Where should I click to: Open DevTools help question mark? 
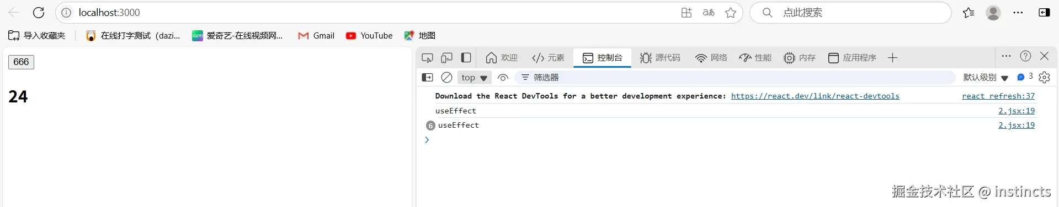[x=1025, y=56]
